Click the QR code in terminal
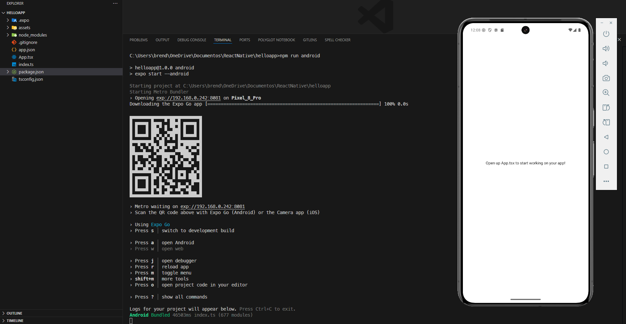The width and height of the screenshot is (626, 324). pyautogui.click(x=165, y=156)
